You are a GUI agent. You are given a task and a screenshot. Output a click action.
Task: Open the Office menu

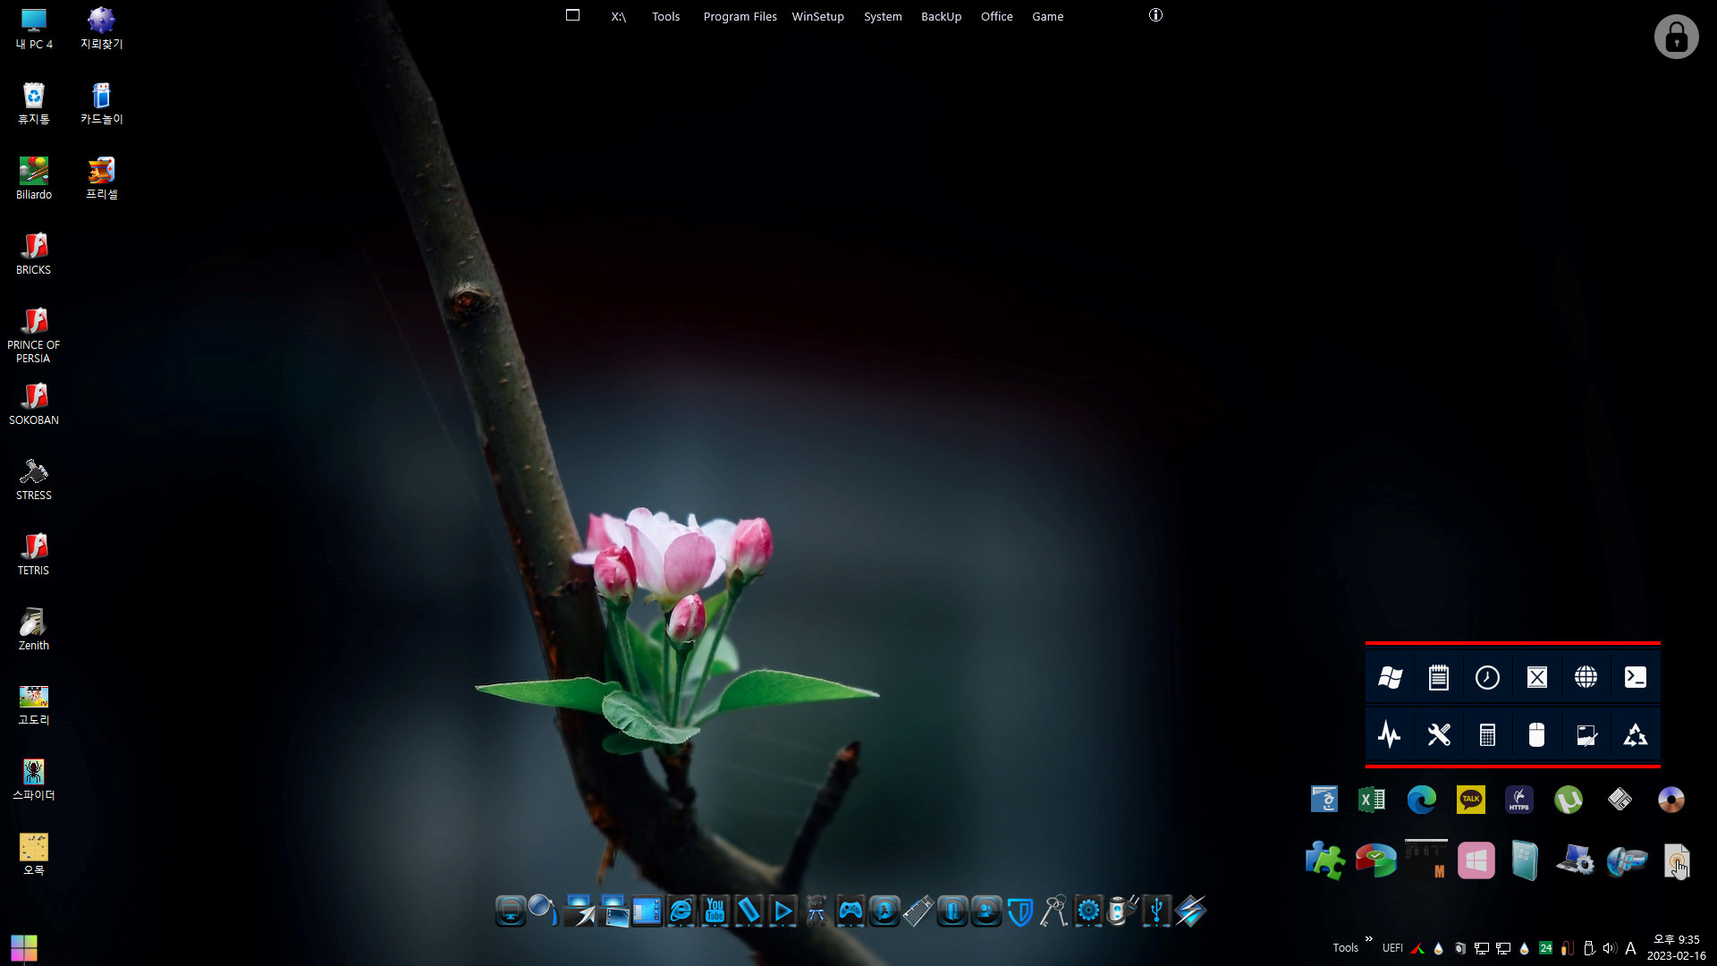point(997,16)
